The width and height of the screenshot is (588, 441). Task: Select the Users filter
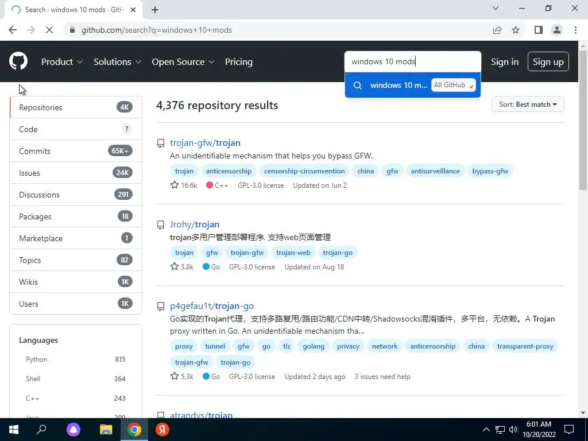[76, 303]
